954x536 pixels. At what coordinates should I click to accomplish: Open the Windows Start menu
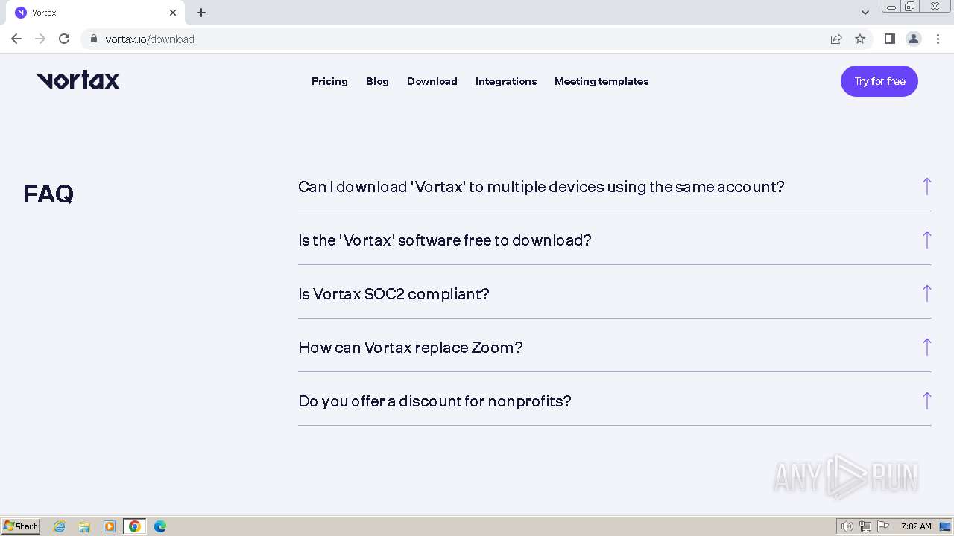[21, 526]
